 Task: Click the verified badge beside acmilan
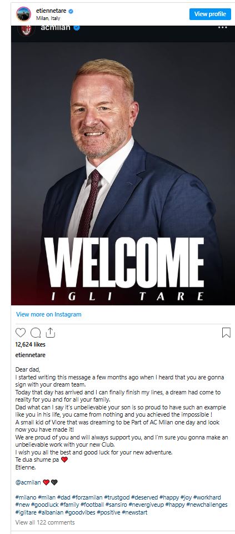[77, 28]
